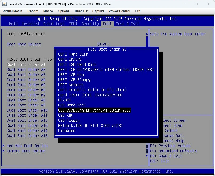The height and width of the screenshot is (176, 215).
Task: Choose UEFI Network from boot list
Action: [71, 85]
